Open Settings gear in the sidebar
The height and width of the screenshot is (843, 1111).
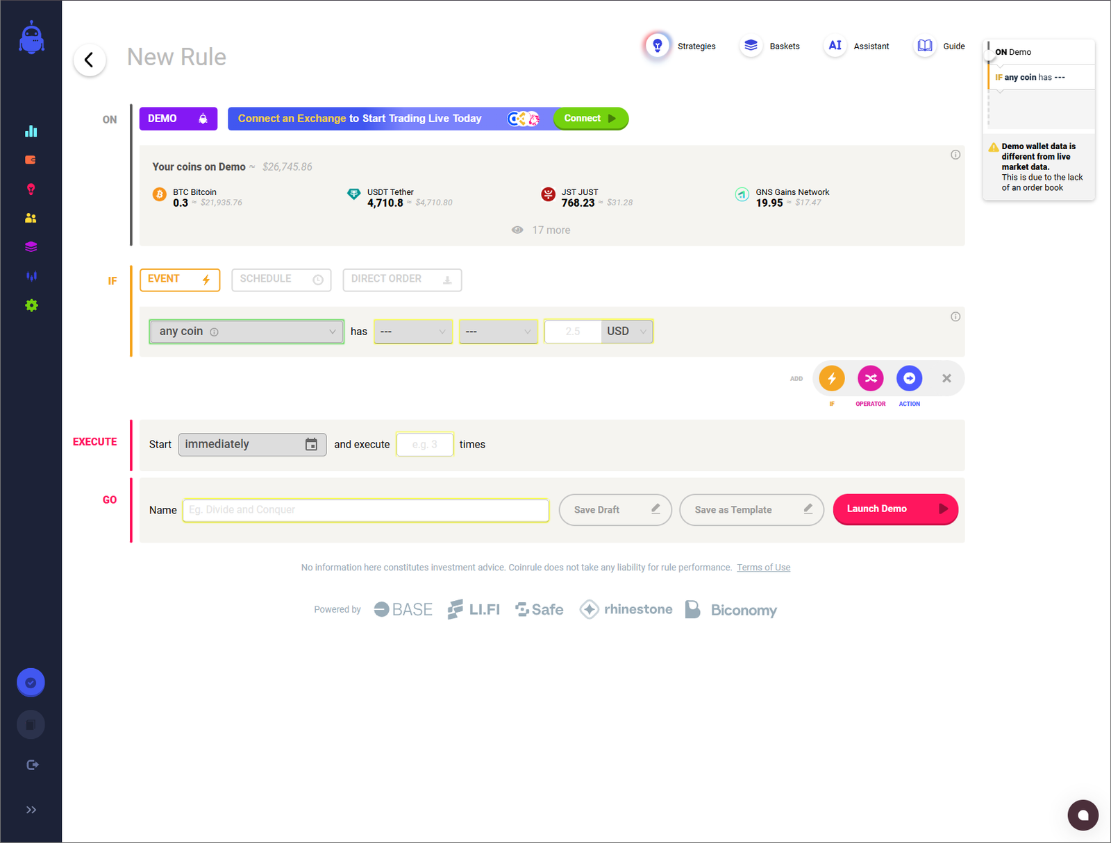(31, 305)
